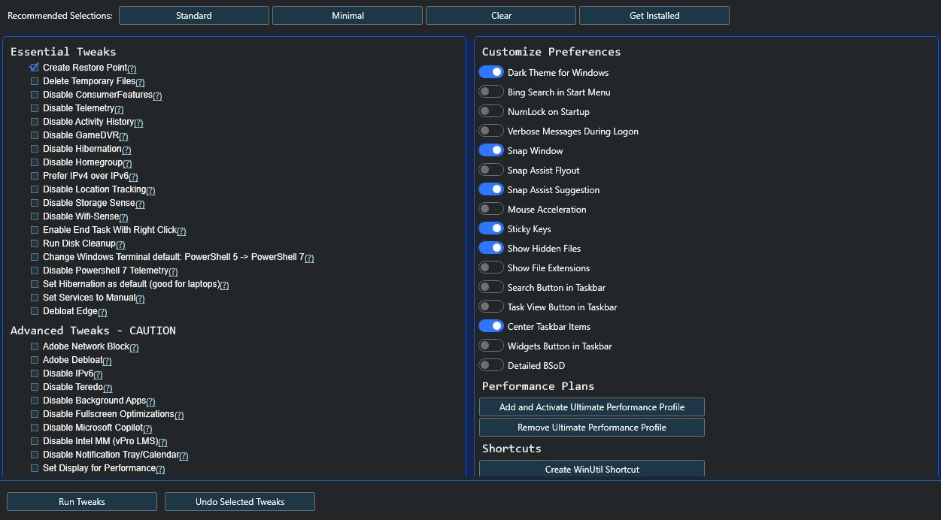Open help link for Disable Telemetry
The image size is (941, 520).
(x=119, y=109)
